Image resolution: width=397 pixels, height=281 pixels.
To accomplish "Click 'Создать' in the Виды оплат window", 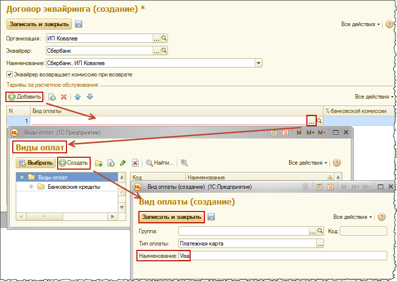I will pyautogui.click(x=74, y=163).
